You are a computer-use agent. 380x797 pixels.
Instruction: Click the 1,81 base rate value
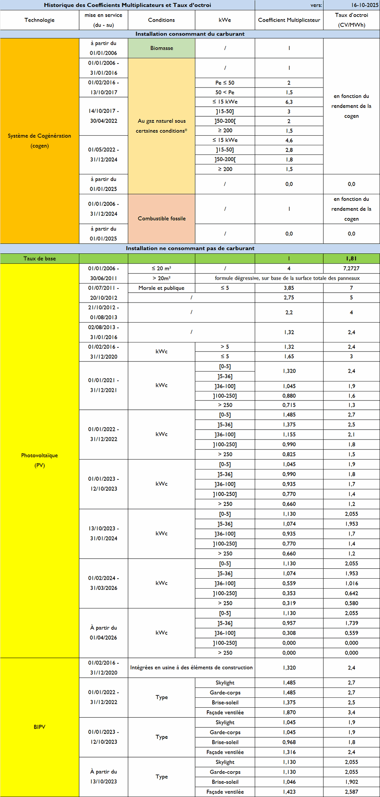(x=351, y=259)
